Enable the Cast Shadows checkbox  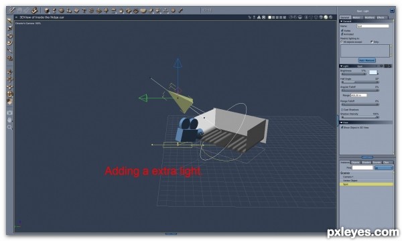coord(342,110)
